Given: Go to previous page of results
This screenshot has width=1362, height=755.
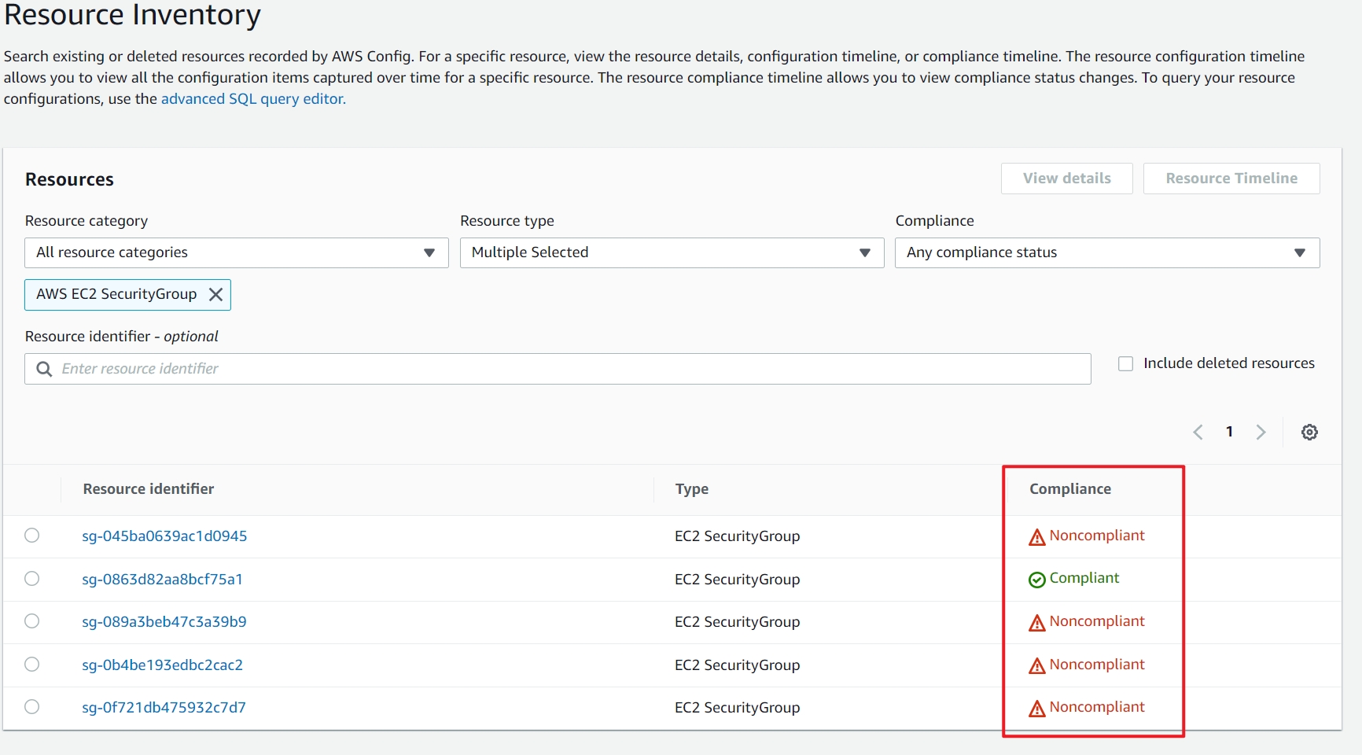Looking at the screenshot, I should point(1198,432).
